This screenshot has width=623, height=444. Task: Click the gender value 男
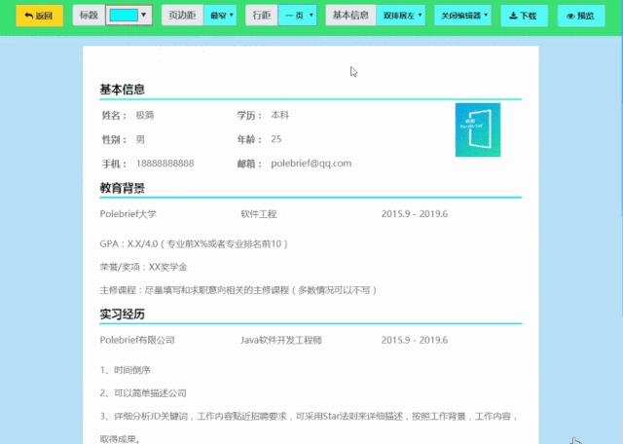coord(140,139)
